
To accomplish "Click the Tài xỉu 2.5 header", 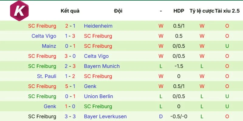I will 227,11.
